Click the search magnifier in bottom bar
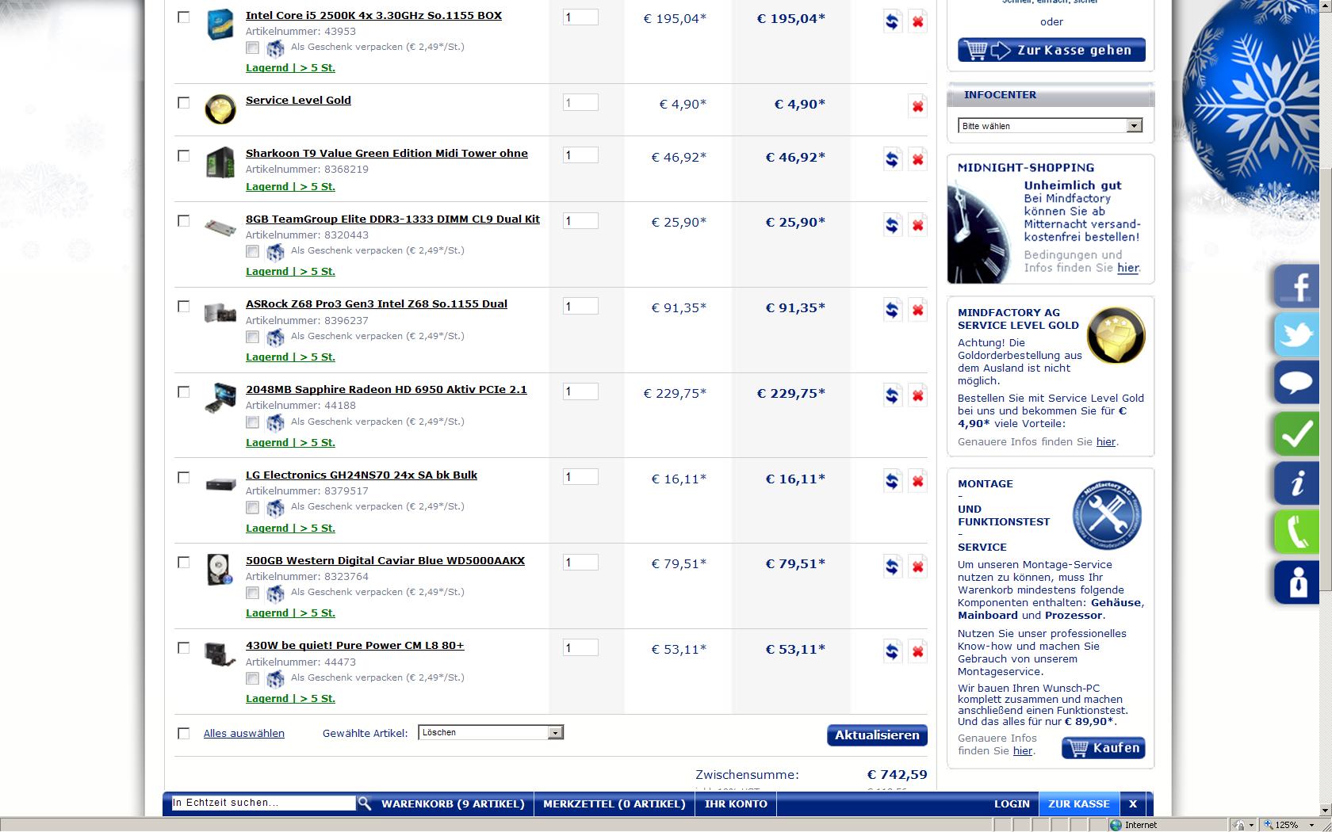 tap(365, 803)
